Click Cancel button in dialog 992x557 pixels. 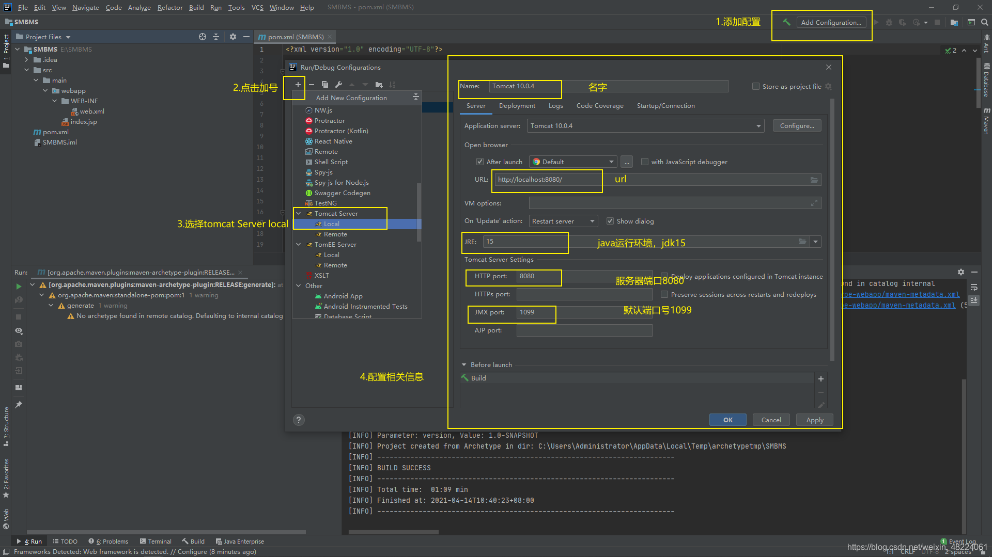click(771, 420)
